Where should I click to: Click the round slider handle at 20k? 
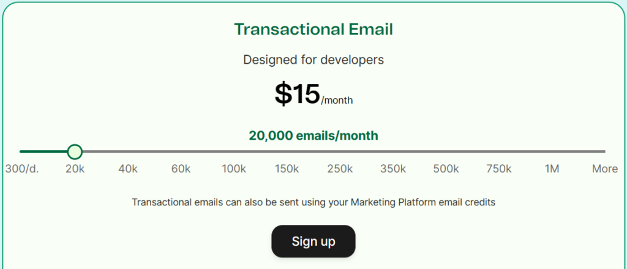tap(75, 151)
